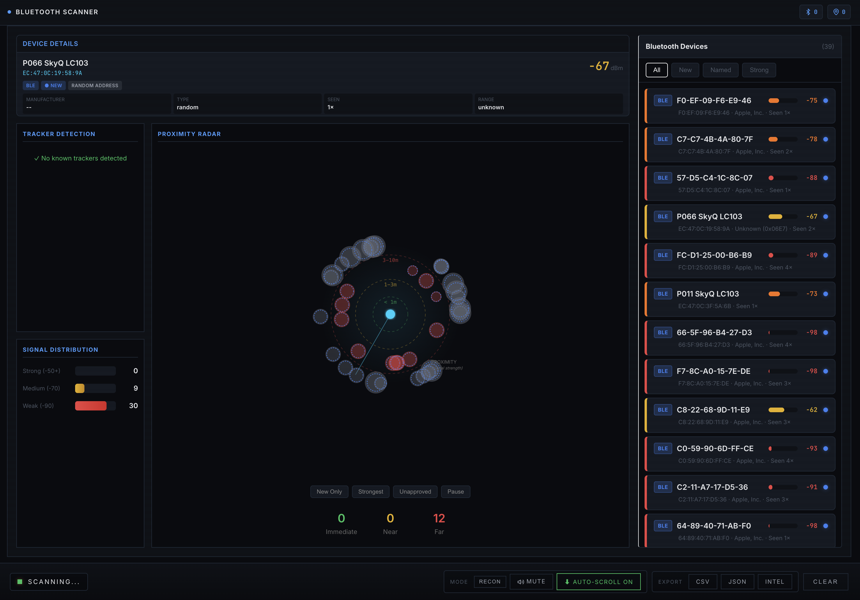Click the green scanning status indicator
The width and height of the screenshot is (860, 600).
[x=20, y=582]
